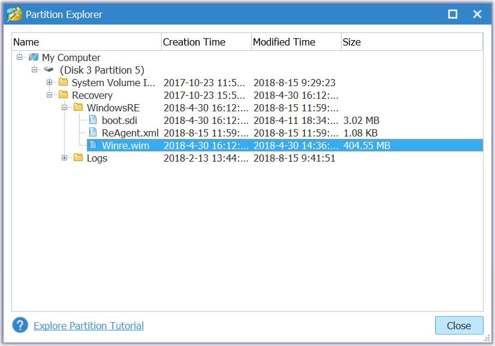Click modified time 2018-8-15 9:41:51
The height and width of the screenshot is (346, 495).
(x=294, y=158)
